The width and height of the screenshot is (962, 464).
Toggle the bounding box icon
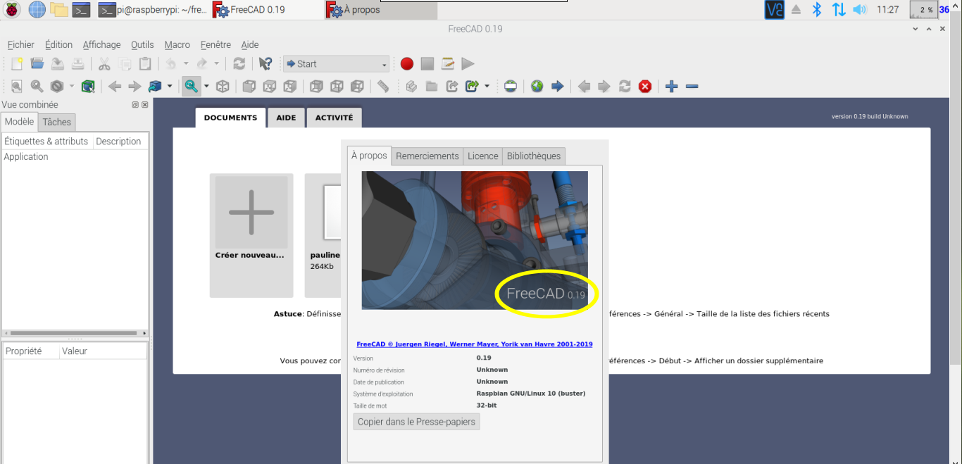tap(88, 87)
